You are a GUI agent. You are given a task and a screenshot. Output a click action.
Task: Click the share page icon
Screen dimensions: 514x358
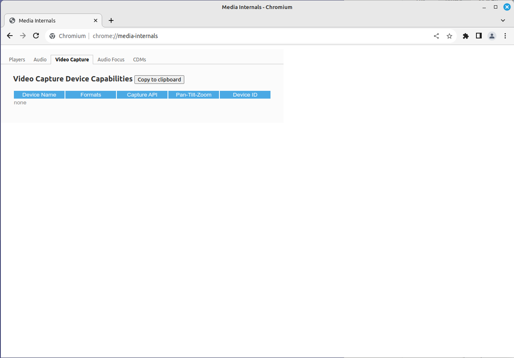436,36
